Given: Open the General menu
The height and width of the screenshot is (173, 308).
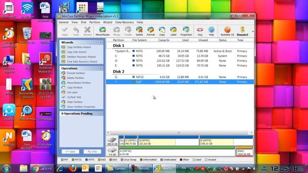Looking at the screenshot, I should [x=64, y=23].
